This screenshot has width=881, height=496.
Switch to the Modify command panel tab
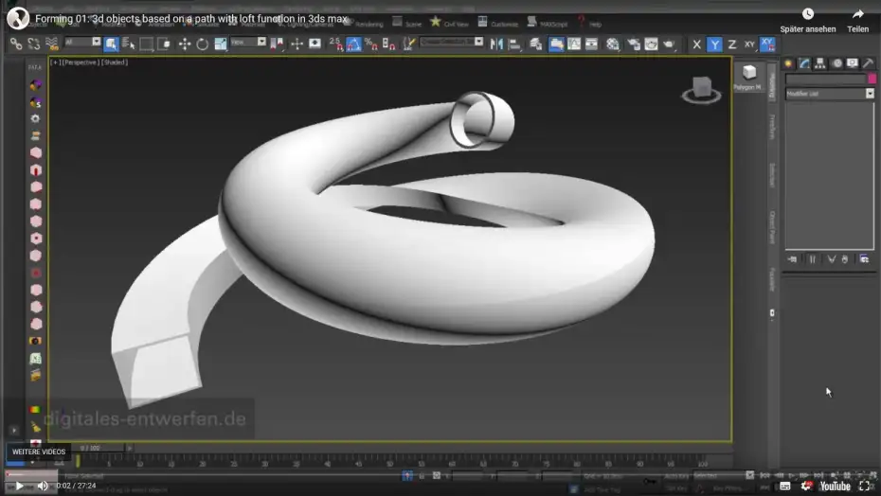(x=804, y=63)
